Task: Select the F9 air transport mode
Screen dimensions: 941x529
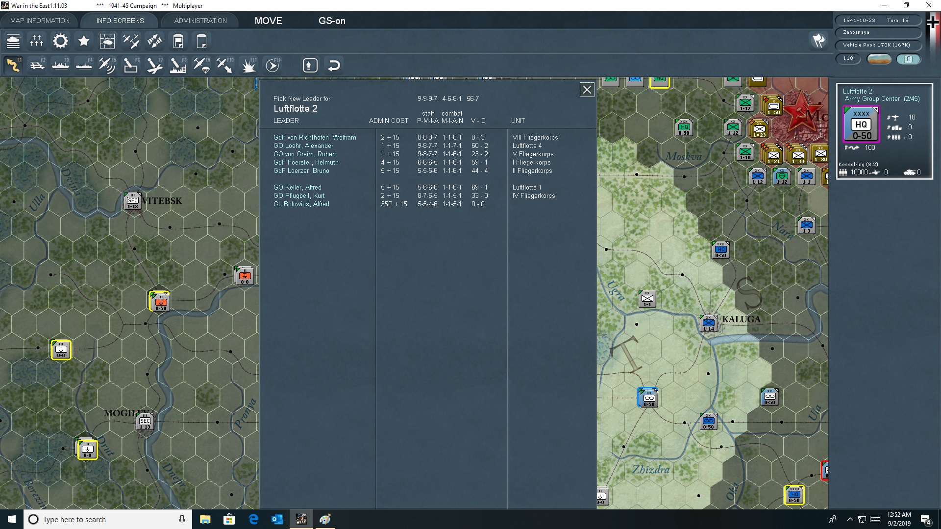Action: (201, 65)
